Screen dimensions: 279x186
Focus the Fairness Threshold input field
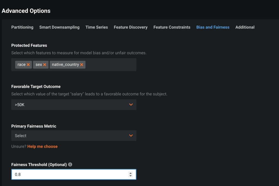(x=74, y=175)
